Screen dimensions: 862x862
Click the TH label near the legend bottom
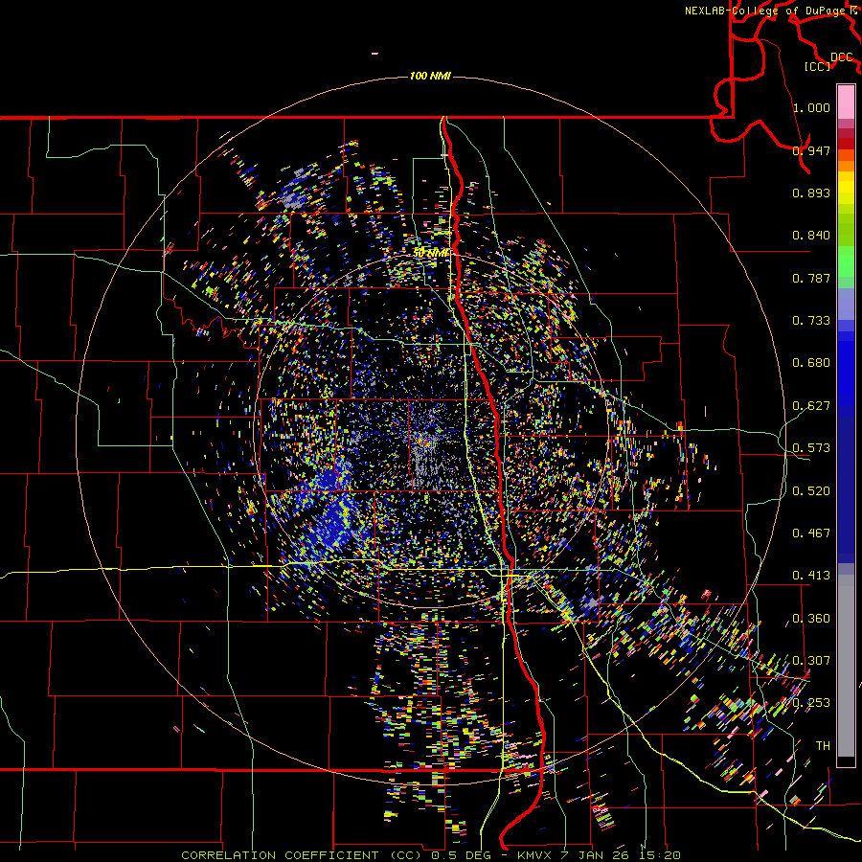(823, 746)
